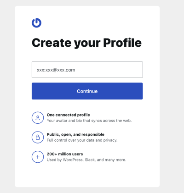184x193 pixels.
Task: Click the word privacy in the description
Action: [110, 140]
